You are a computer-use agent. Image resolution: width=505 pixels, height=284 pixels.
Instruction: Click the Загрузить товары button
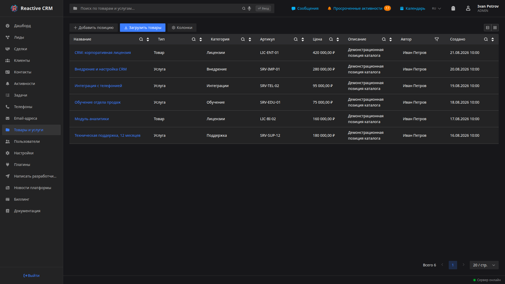click(143, 28)
